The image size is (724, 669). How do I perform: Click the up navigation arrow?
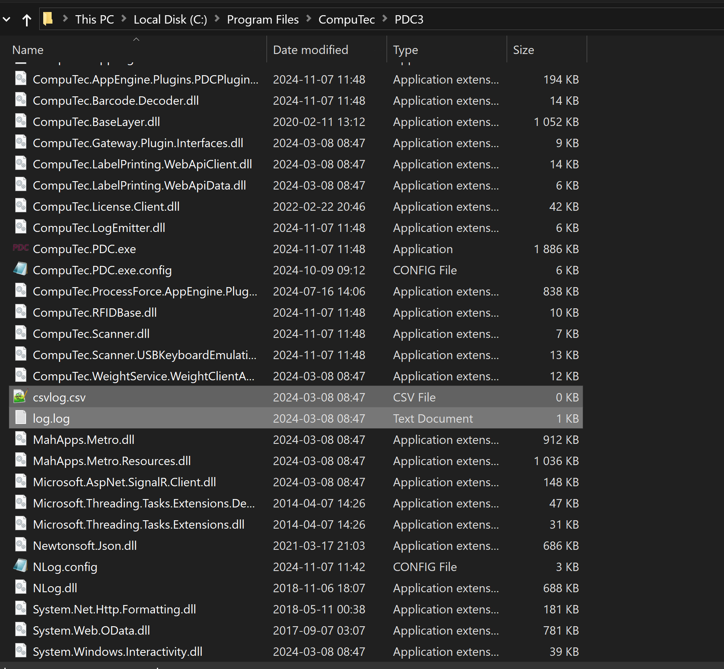coord(26,19)
